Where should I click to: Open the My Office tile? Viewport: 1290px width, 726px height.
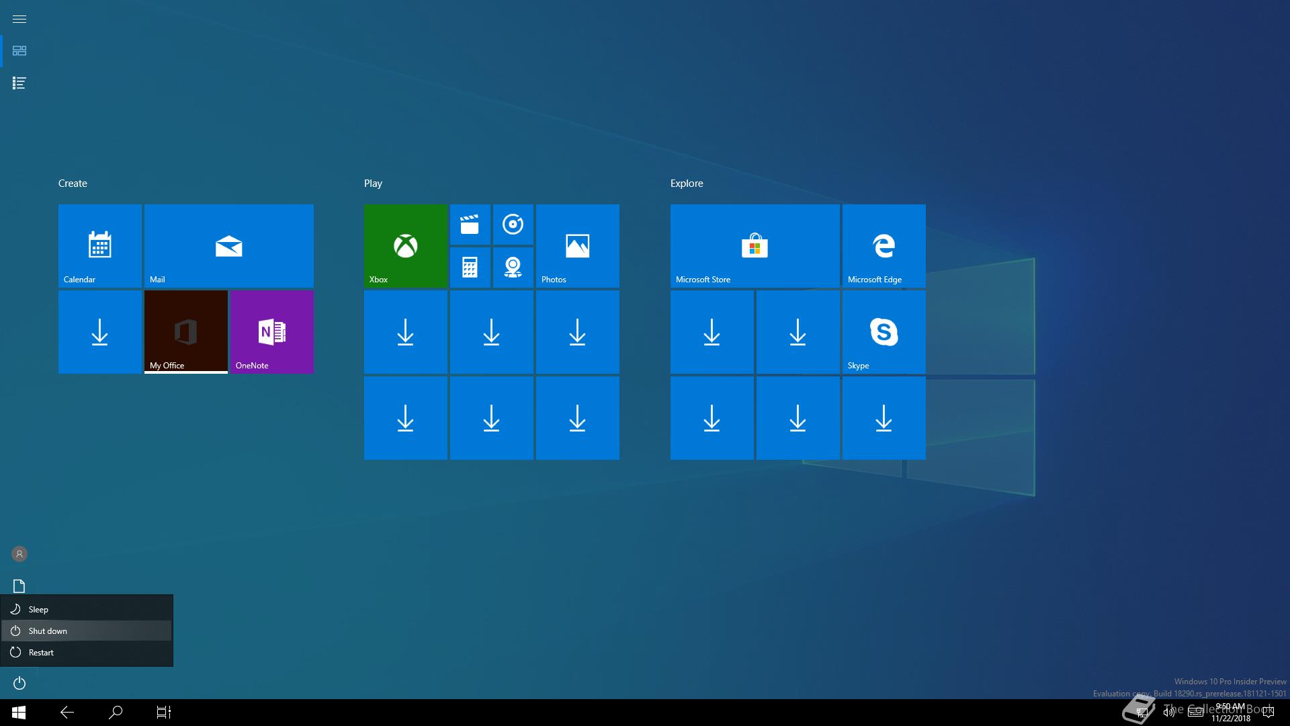point(186,332)
